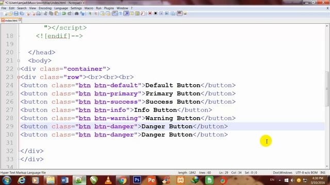Open Photoshop from the taskbar
Screen dimensions: 330x185
pyautogui.click(x=137, y=180)
